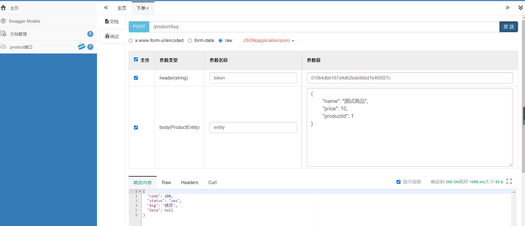The image size is (525, 226).
Task: Show the Curl tab
Action: click(212, 182)
